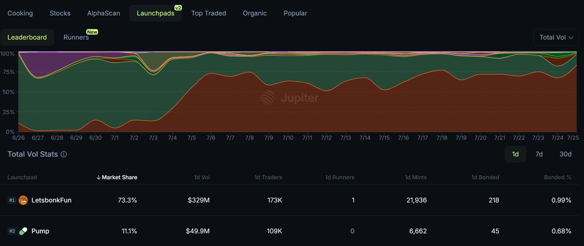Sort by the Bonded % column
This screenshot has width=584, height=246.
[x=558, y=177]
